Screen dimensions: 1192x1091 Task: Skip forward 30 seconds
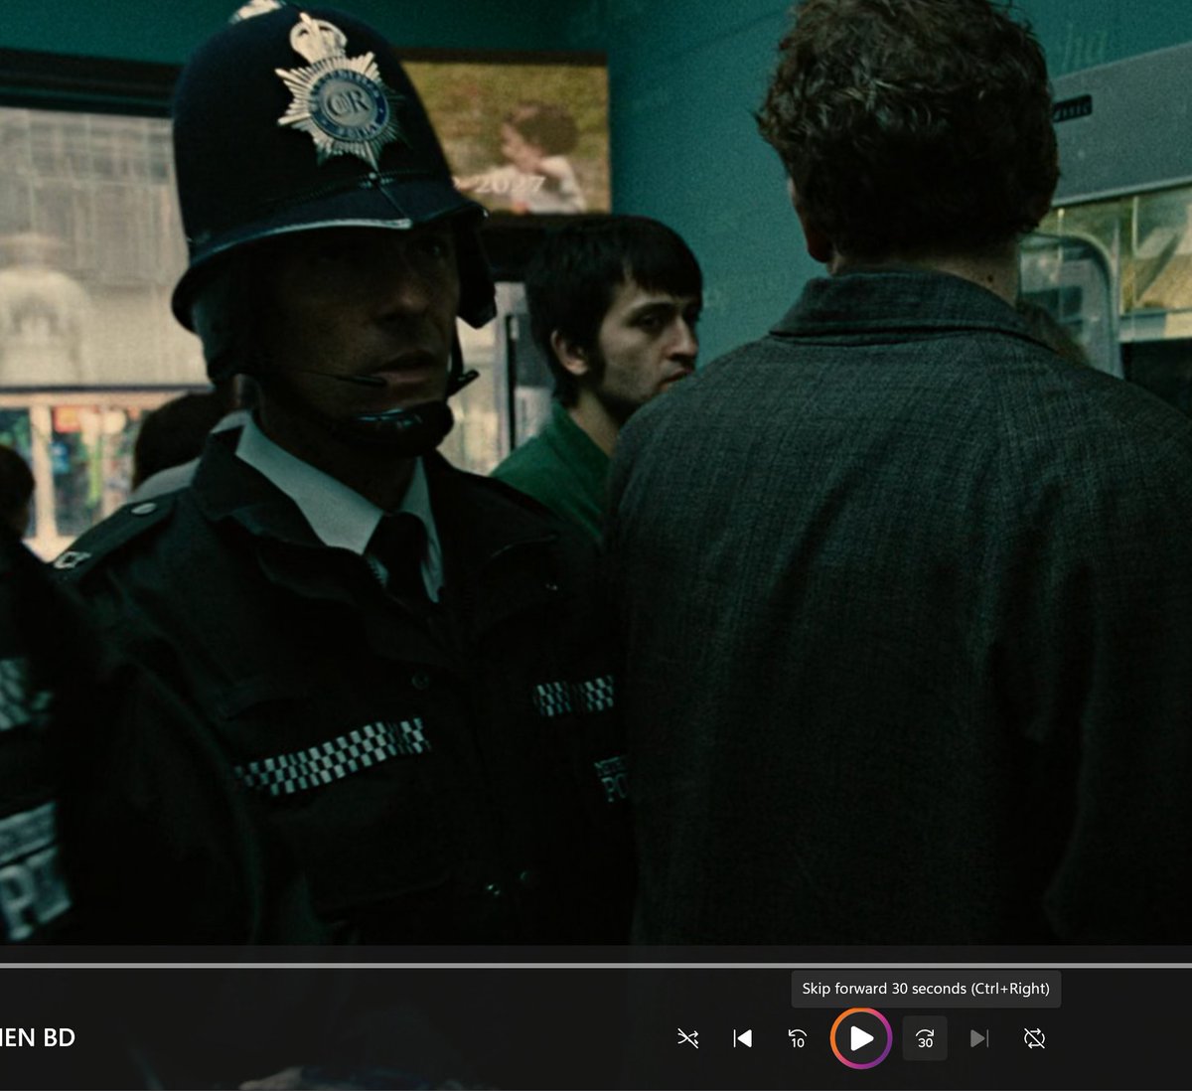(x=925, y=1038)
